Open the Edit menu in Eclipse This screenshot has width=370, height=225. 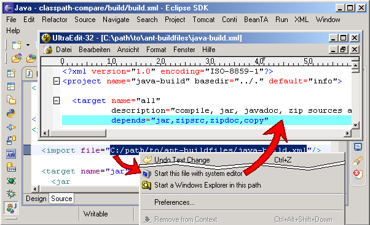29,20
